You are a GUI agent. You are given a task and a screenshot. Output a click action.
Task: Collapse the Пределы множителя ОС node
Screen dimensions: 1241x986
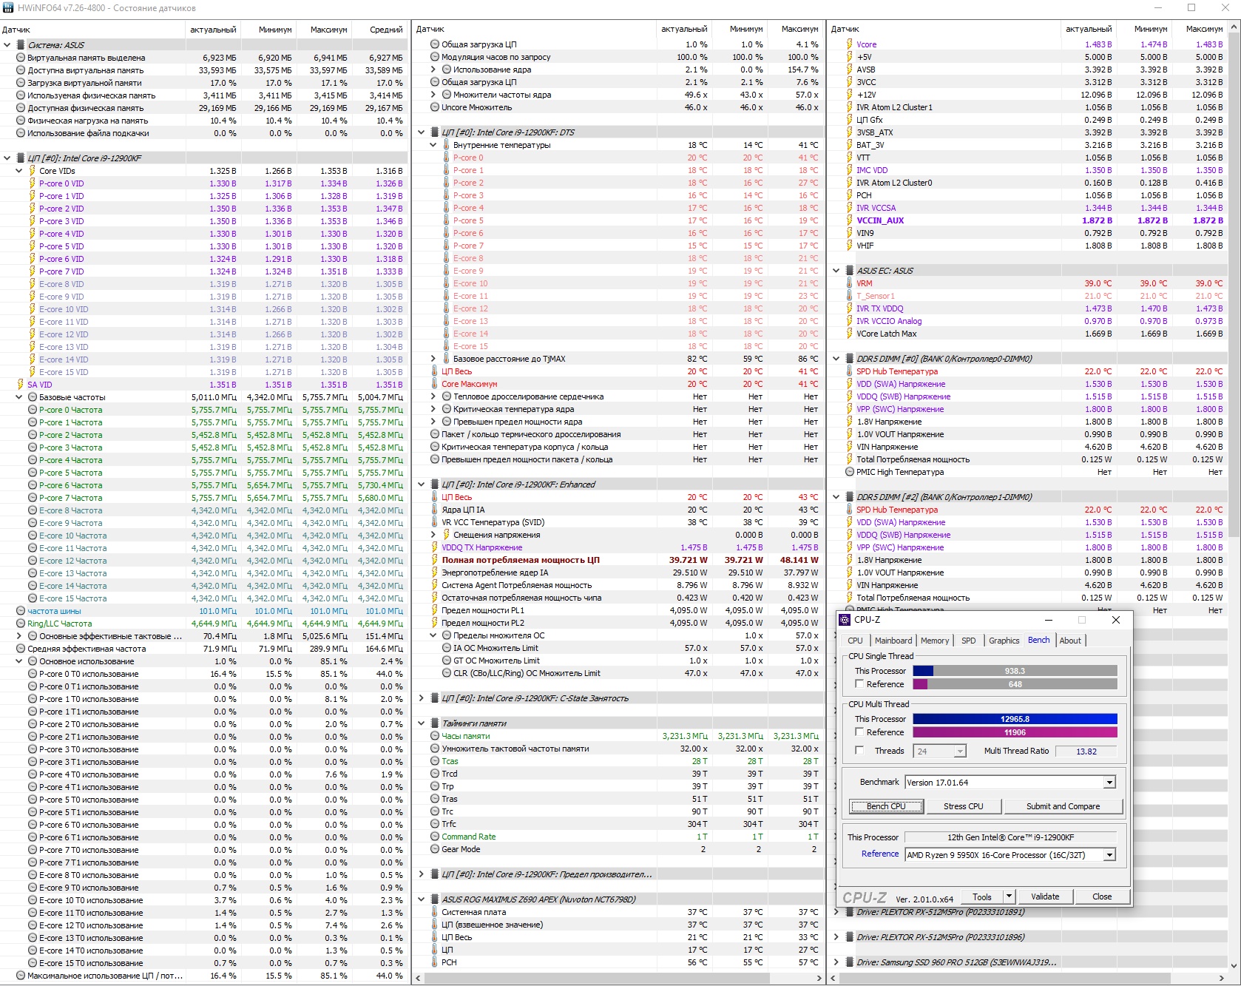coord(433,635)
